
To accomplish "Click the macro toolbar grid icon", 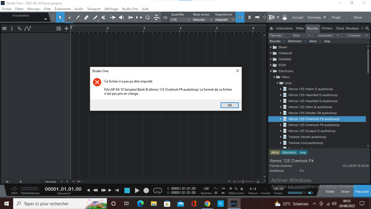I will click(272, 17).
